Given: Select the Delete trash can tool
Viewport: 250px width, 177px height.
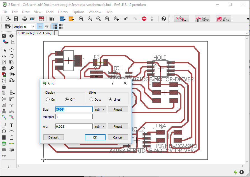Looking at the screenshot, I should [4, 68].
